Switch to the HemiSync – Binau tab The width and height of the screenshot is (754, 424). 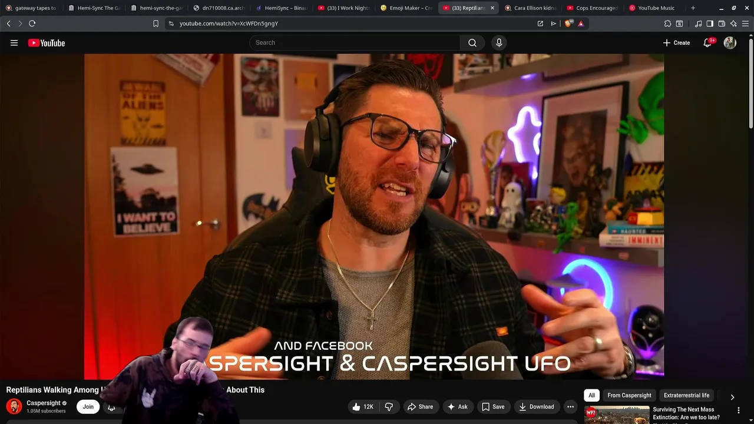click(282, 8)
